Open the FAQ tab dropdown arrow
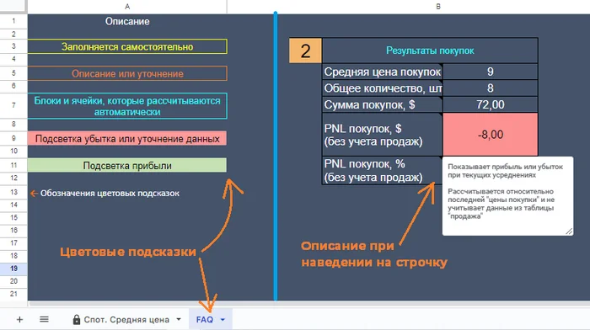 (223, 319)
